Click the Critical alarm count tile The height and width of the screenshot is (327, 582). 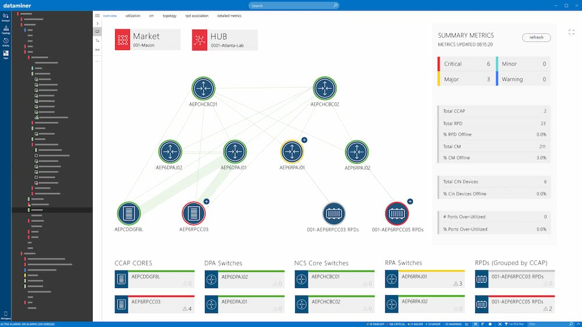point(466,64)
